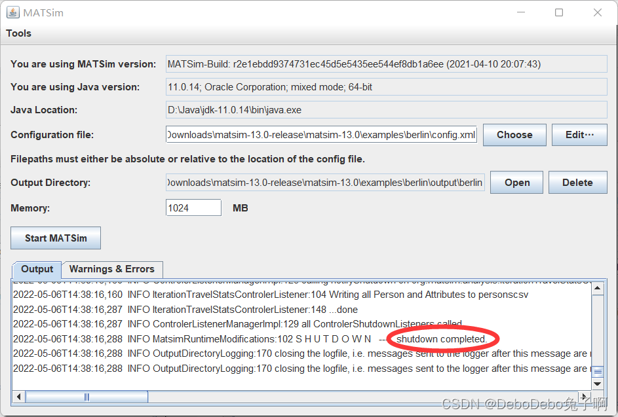This screenshot has width=618, height=417.
Task: Click the horizontal scrollbar thumb
Action: point(87,397)
